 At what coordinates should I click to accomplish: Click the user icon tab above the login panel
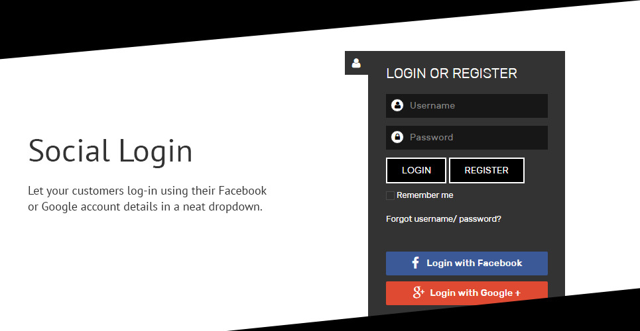point(356,63)
